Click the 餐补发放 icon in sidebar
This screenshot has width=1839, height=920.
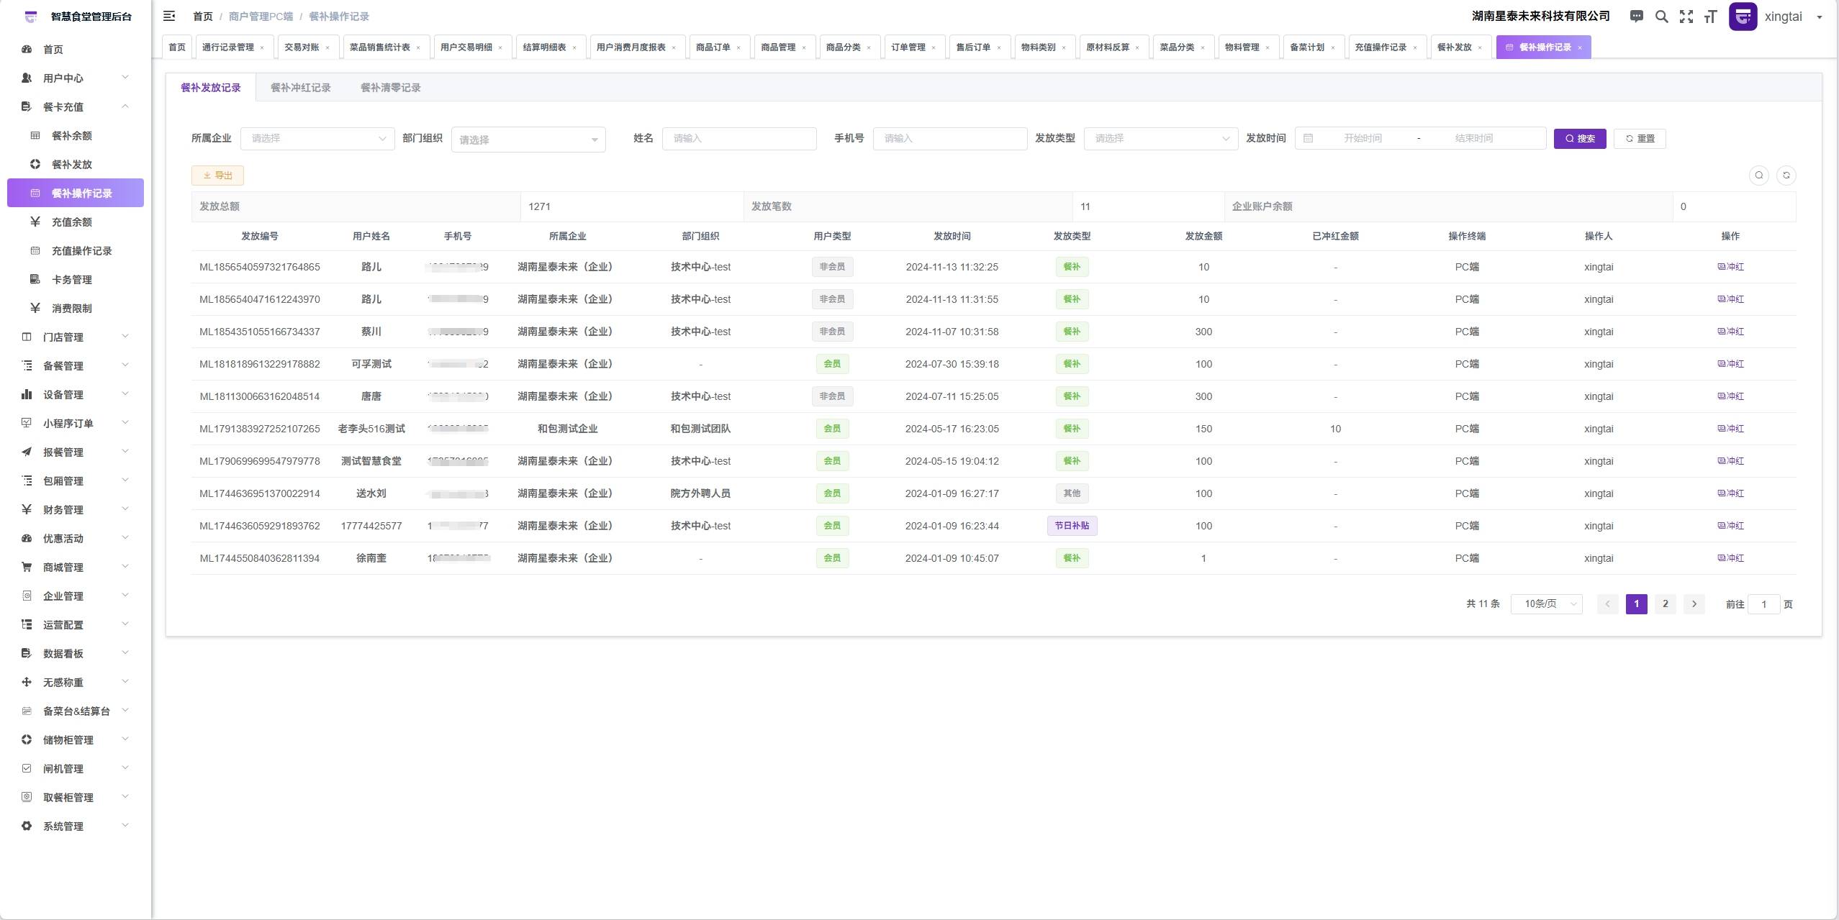35,164
